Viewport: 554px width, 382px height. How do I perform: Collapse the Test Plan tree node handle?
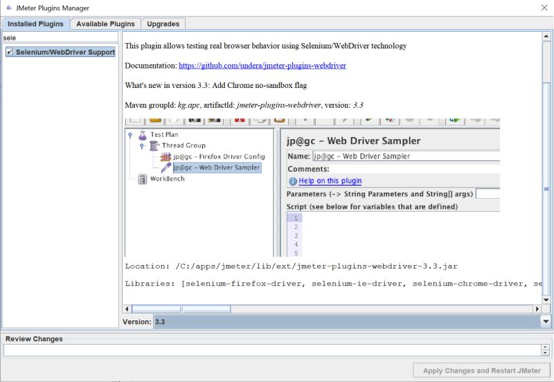click(130, 135)
